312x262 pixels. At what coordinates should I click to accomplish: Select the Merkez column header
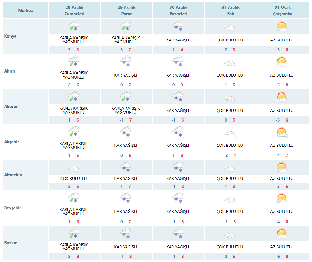pos(25,10)
